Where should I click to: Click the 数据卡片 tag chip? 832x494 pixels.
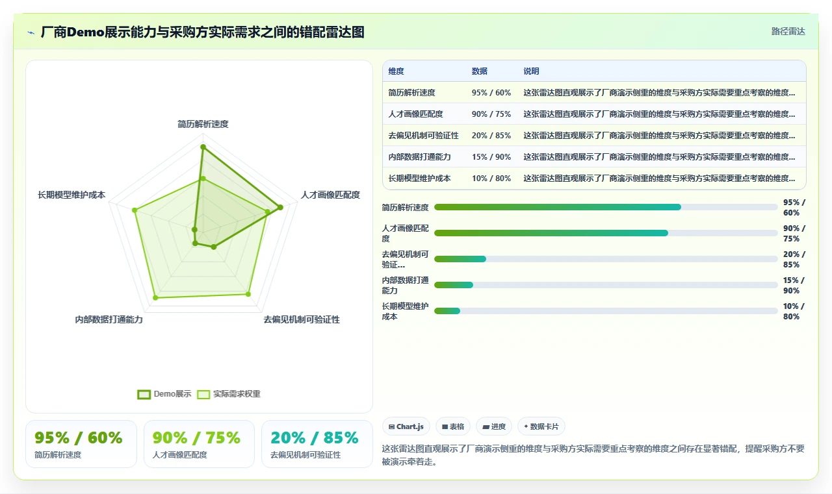coord(541,426)
